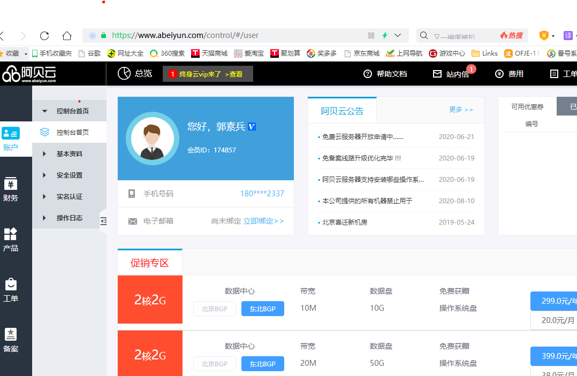The height and width of the screenshot is (376, 577).
Task: Choose the 20.0元/月 price option
Action: 554,320
